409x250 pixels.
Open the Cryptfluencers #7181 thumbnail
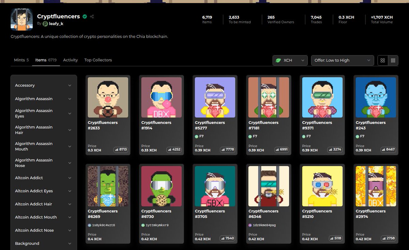pos(269,97)
